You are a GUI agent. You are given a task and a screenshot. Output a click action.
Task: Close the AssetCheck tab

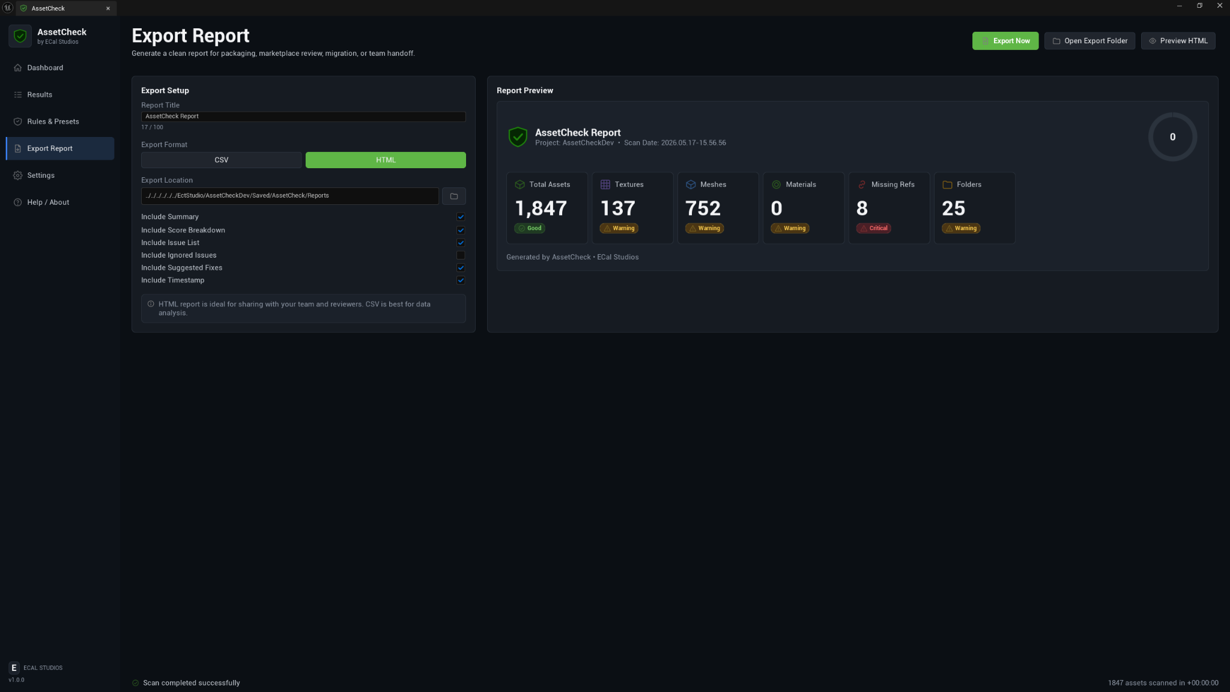(108, 8)
